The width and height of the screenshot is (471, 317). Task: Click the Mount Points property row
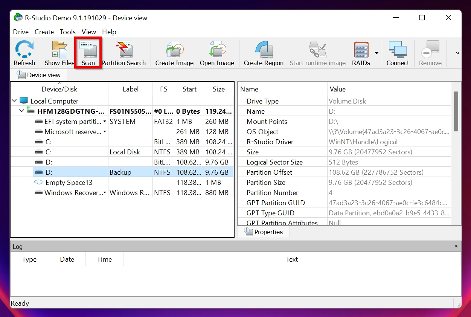(x=344, y=122)
